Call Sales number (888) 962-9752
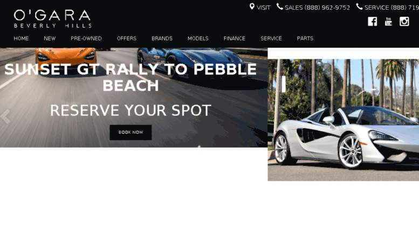This screenshot has width=419, height=228. (x=318, y=8)
